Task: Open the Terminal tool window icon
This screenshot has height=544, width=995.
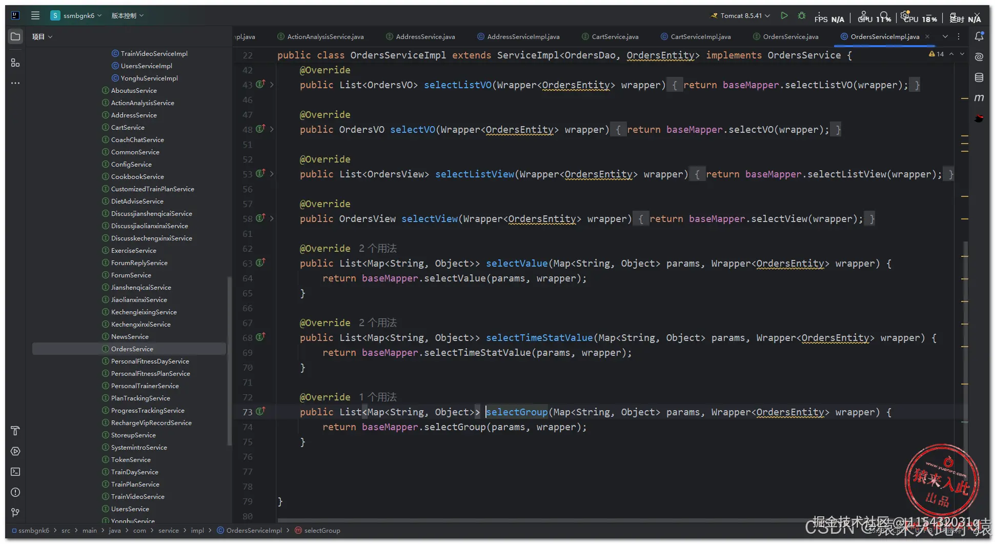Action: (15, 472)
